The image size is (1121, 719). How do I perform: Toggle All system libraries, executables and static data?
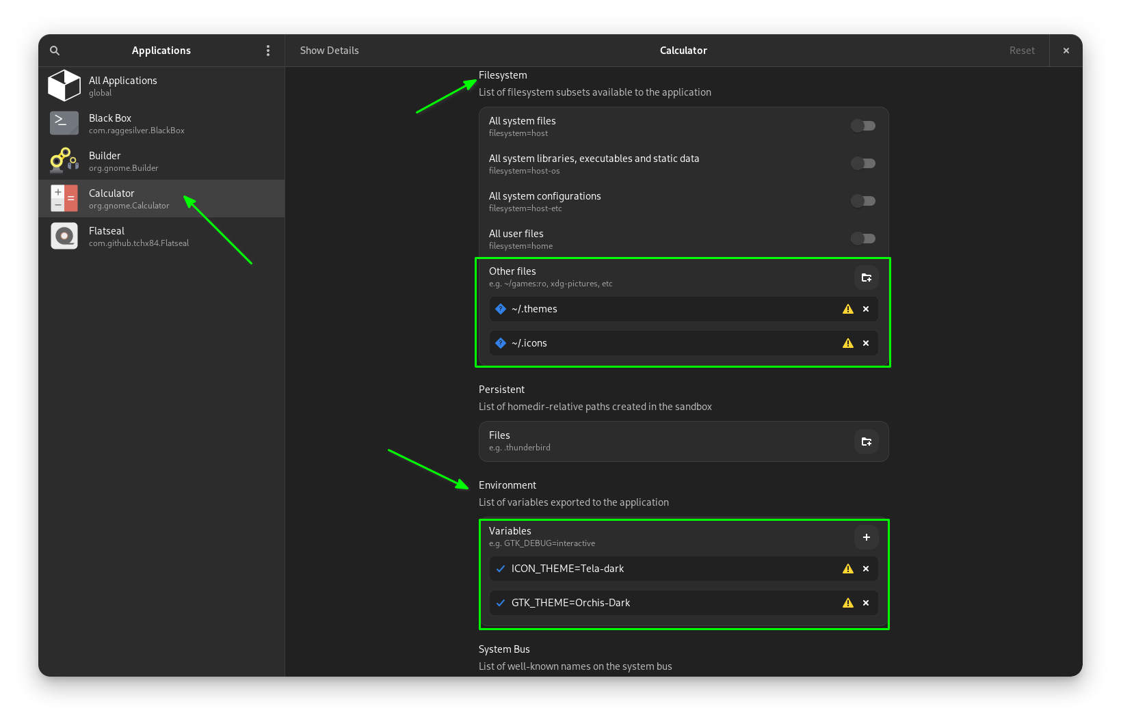(x=862, y=163)
